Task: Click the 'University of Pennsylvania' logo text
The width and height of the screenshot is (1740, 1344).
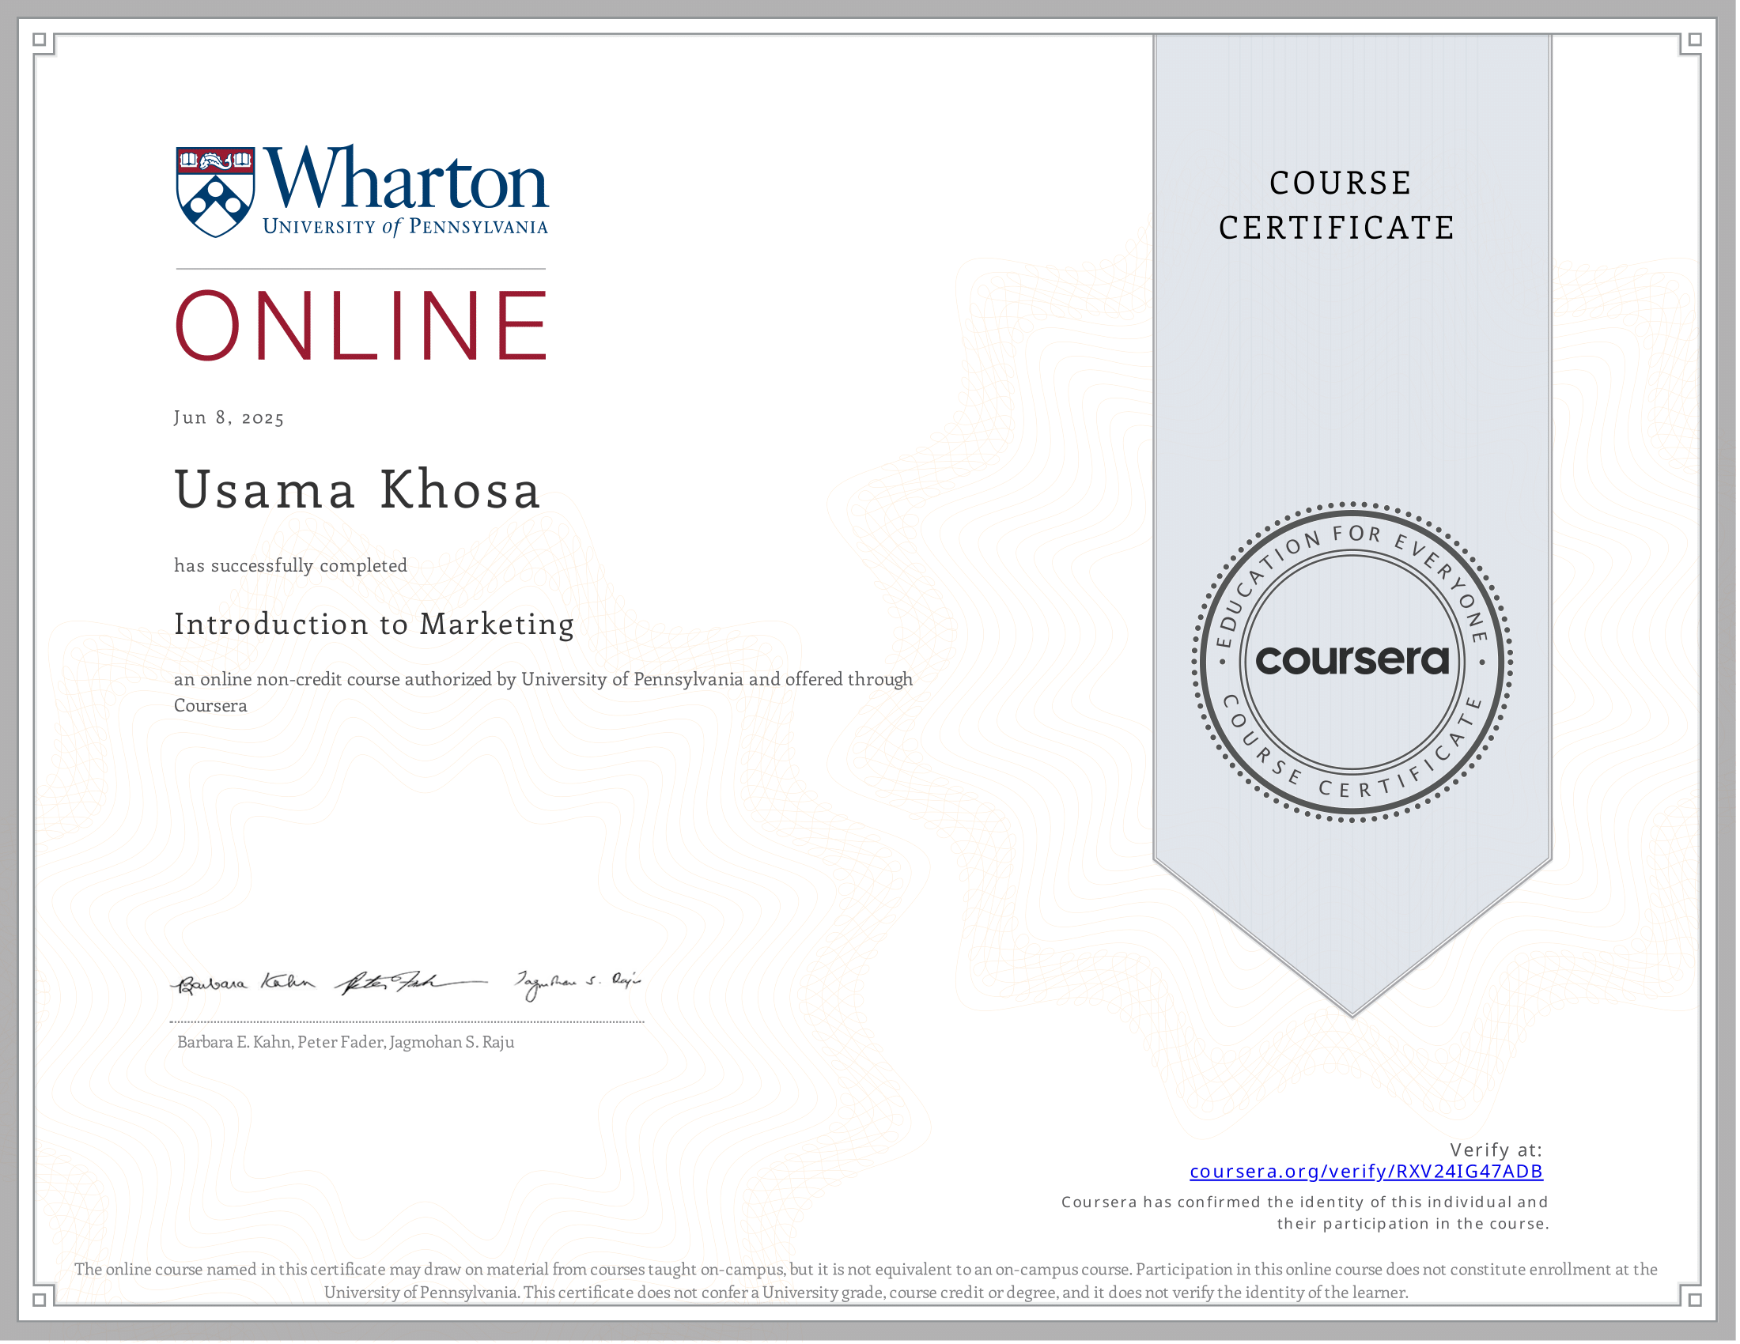Action: click(x=406, y=228)
